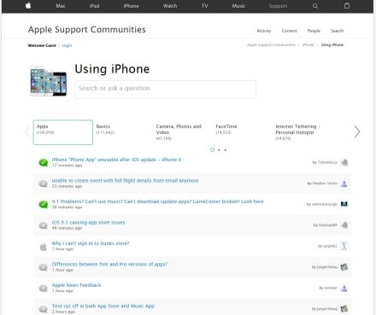Click the Search or ask a question field
Screen dimensions: 376x315
coord(165,90)
